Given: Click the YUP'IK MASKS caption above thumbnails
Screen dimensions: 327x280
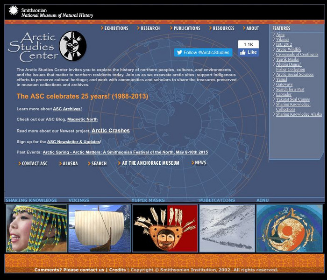Looking at the screenshot, I should (x=148, y=200).
